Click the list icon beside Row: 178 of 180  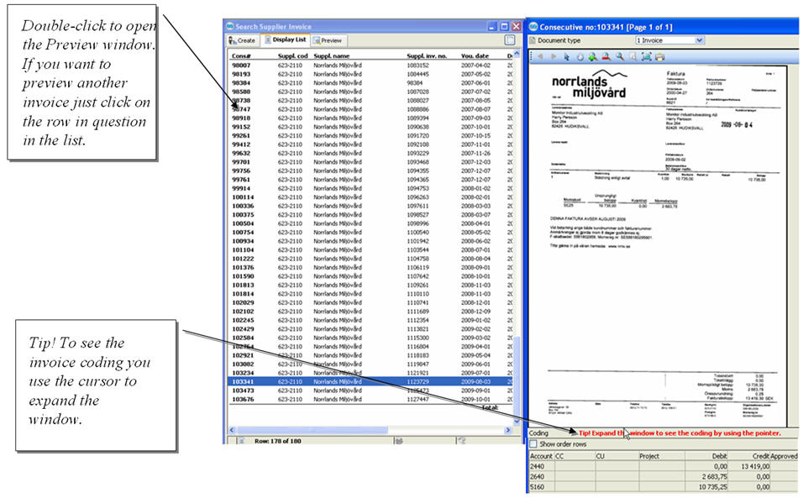(242, 441)
